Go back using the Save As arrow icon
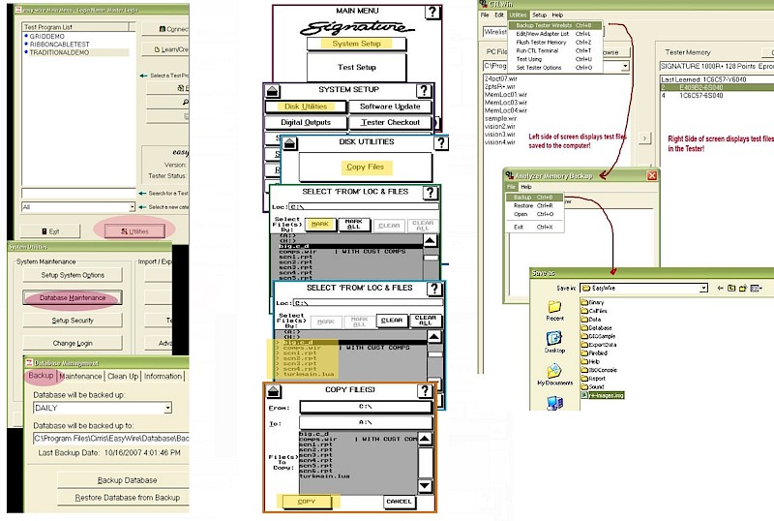The height and width of the screenshot is (521, 774). coord(720,289)
